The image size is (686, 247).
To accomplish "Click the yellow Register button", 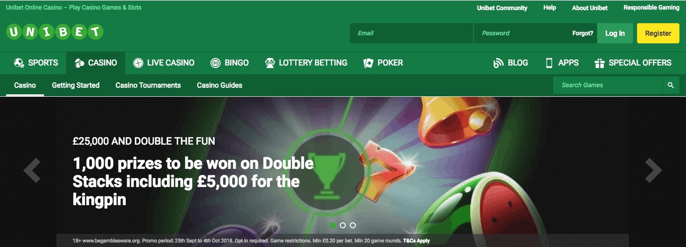I will click(658, 33).
